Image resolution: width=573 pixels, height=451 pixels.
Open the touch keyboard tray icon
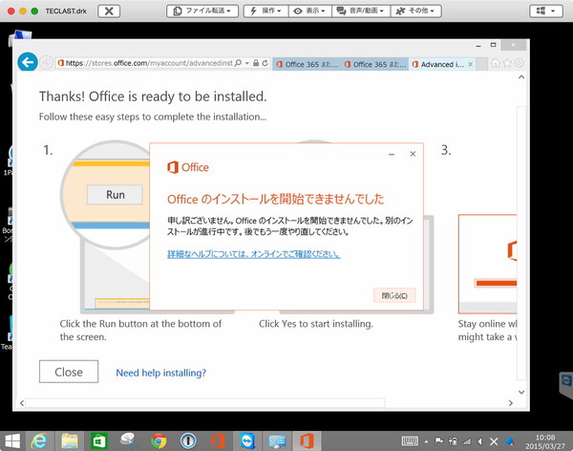tap(410, 441)
